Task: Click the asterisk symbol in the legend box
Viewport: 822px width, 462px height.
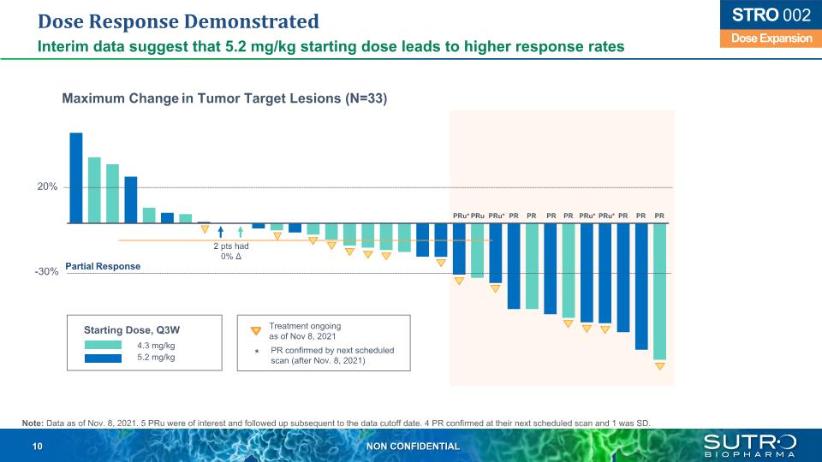Action: (254, 352)
